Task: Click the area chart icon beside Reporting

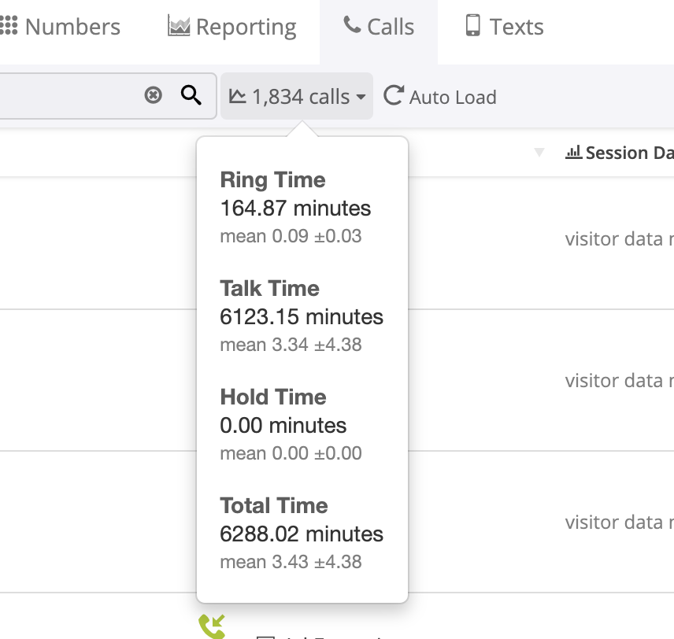Action: coord(179,26)
